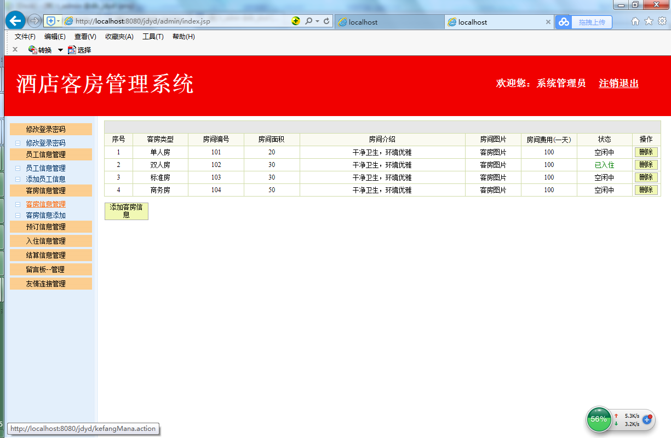Open 工具(T) menu

tap(153, 37)
